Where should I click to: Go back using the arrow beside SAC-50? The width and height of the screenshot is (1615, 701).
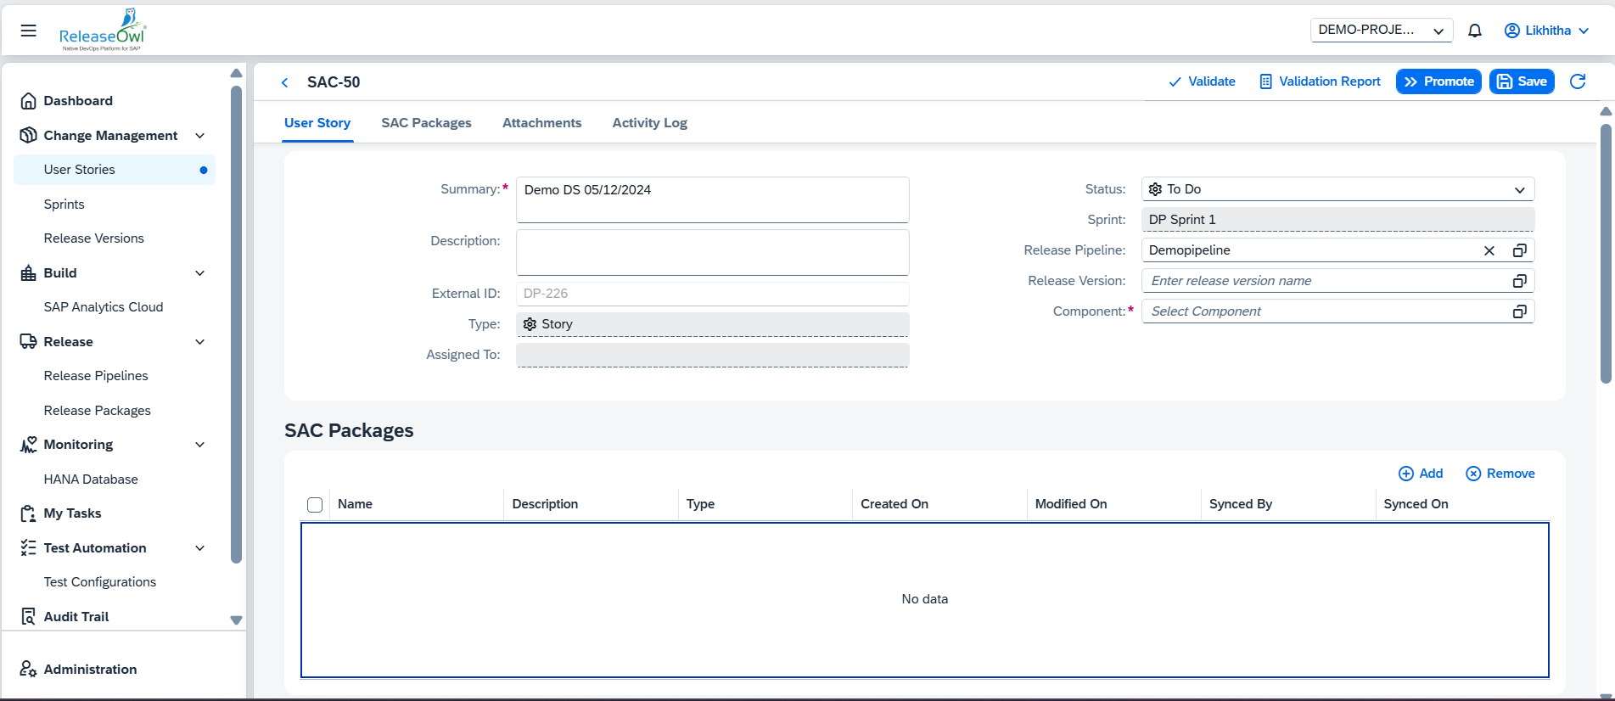point(285,82)
